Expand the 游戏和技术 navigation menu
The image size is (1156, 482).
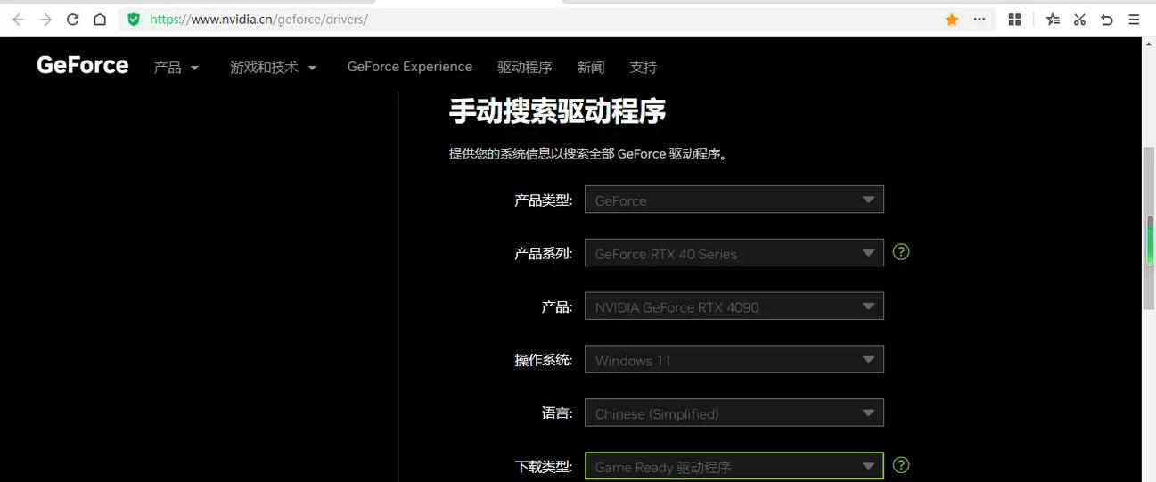pyautogui.click(x=274, y=67)
